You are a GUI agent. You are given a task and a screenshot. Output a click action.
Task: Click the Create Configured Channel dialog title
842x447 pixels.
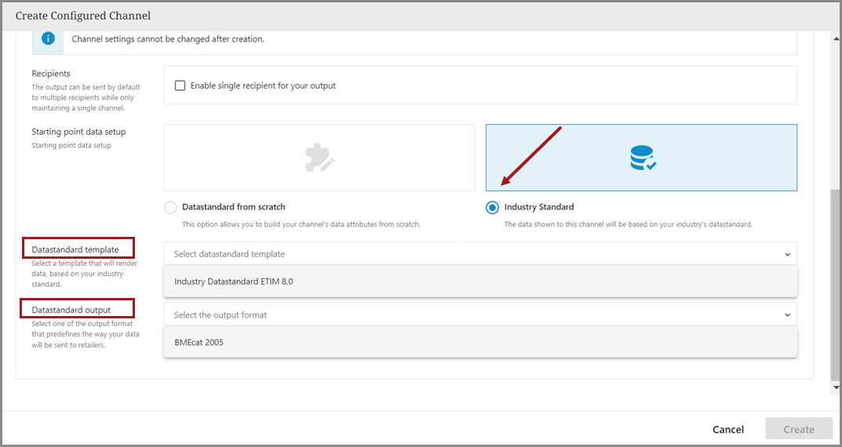(83, 16)
